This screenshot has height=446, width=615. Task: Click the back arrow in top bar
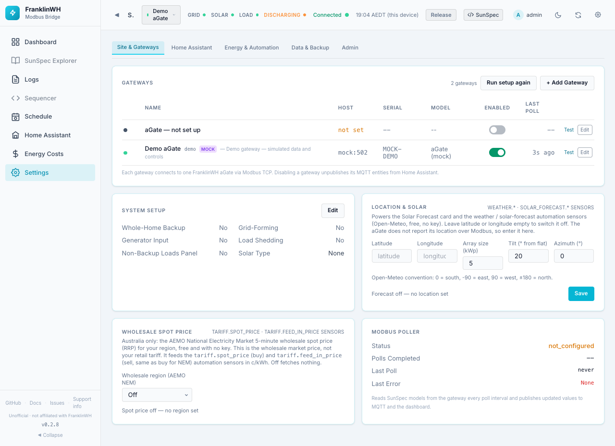pos(117,15)
